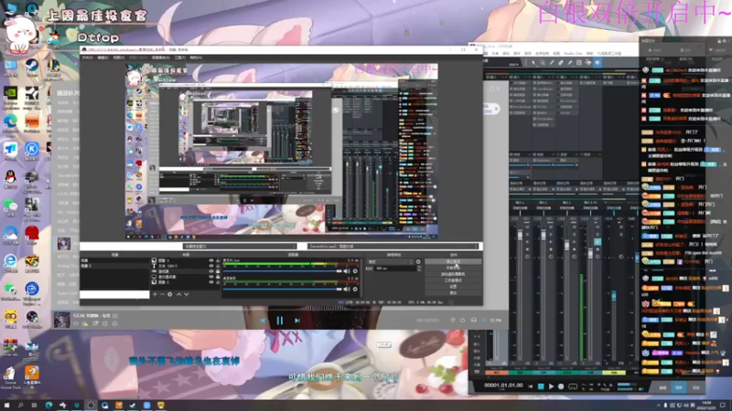Lock the 文本 (GDI+) source in OBS

(x=218, y=266)
